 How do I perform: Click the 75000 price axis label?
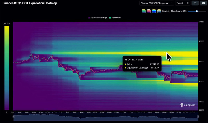point(201,102)
